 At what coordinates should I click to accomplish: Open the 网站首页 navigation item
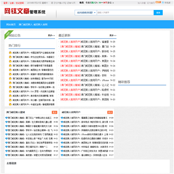[11, 25]
